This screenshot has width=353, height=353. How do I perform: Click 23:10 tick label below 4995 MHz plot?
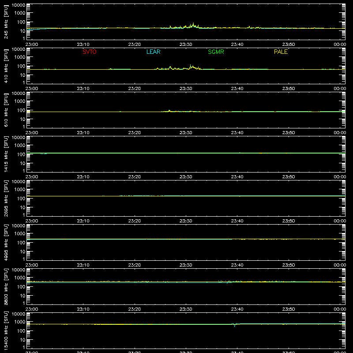83,265
